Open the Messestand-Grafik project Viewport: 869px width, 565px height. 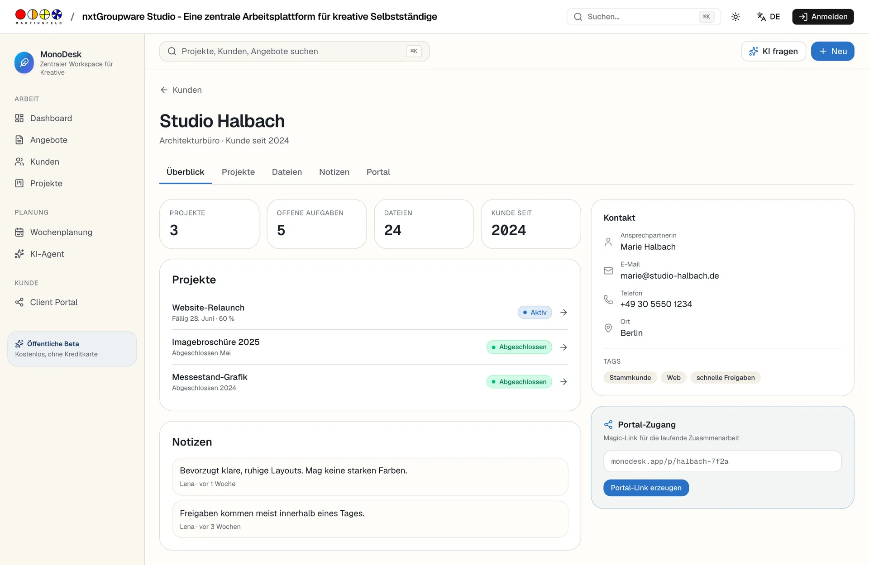point(370,382)
